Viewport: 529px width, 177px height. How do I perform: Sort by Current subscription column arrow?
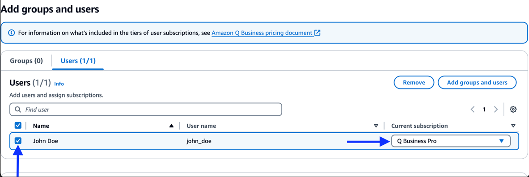[x=513, y=126]
